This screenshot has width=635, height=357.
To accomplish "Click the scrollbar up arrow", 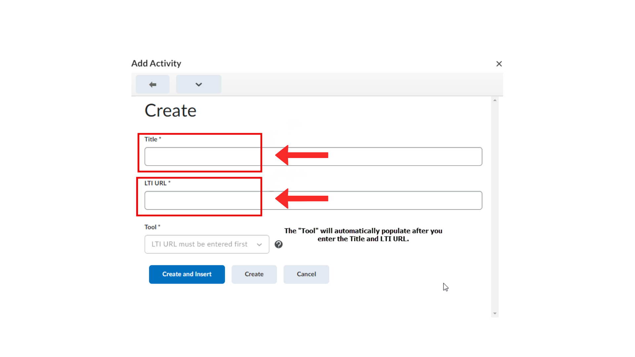I will [495, 100].
